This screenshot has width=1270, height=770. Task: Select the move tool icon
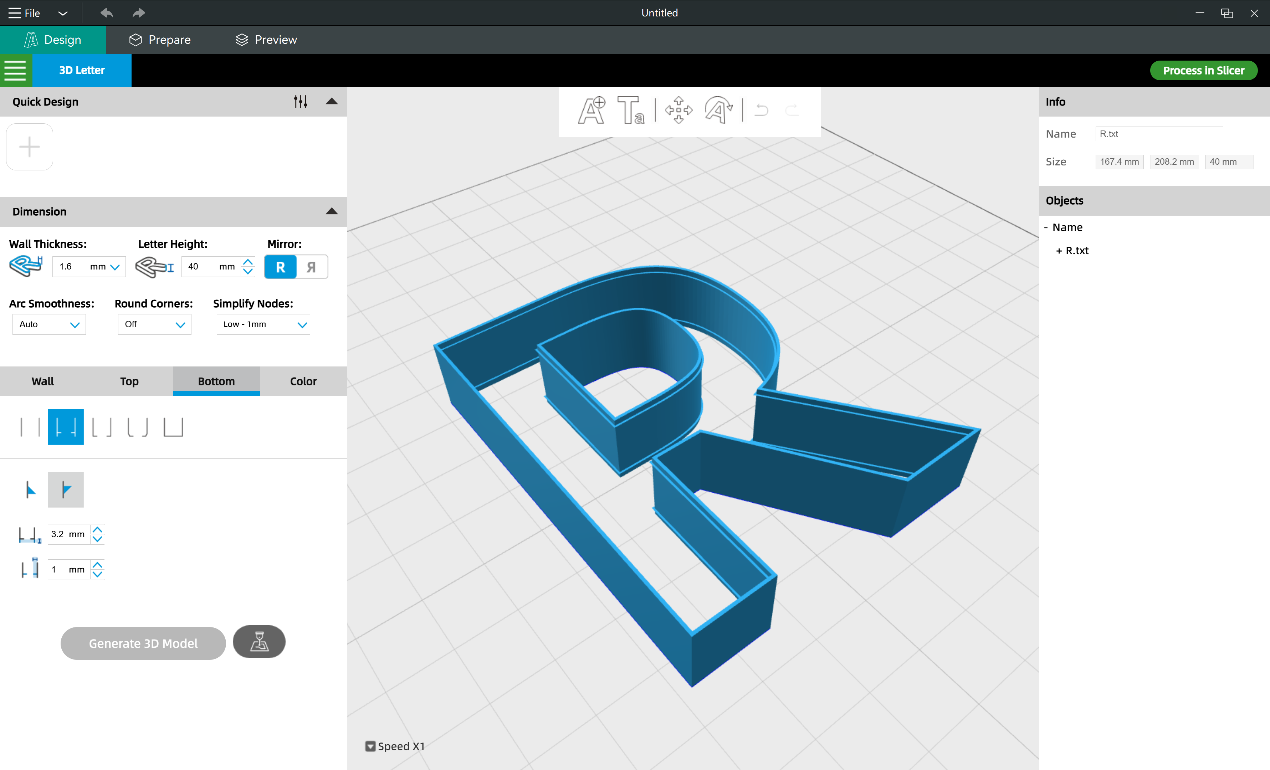[679, 110]
